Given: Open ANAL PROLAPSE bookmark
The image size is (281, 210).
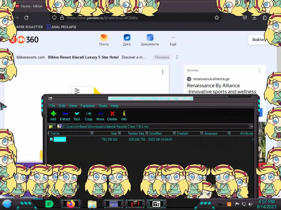Looking at the screenshot, I should (x=61, y=27).
